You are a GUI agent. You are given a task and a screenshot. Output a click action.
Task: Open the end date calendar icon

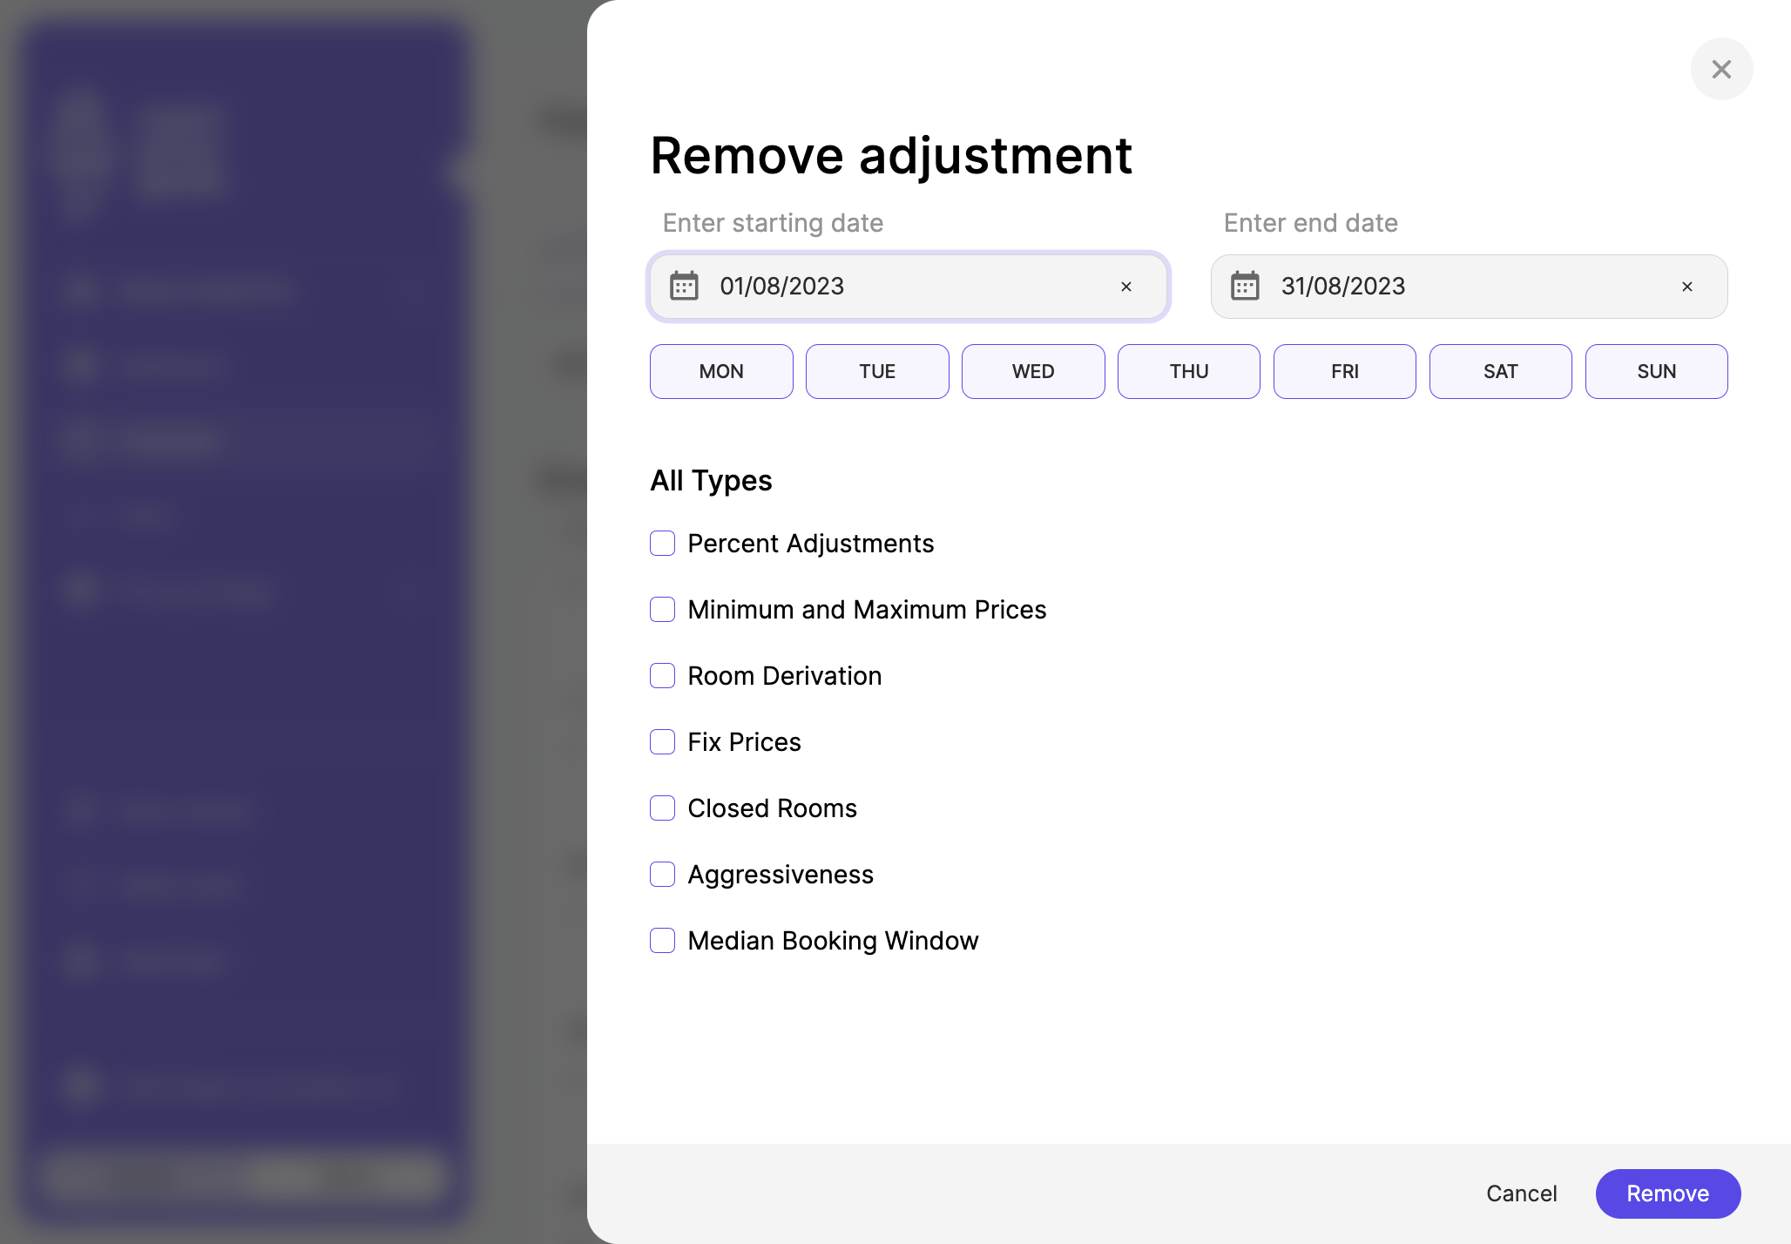(x=1245, y=286)
